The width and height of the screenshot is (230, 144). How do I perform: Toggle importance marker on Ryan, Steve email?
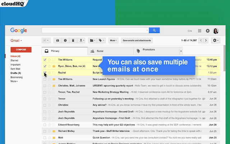point(54,66)
